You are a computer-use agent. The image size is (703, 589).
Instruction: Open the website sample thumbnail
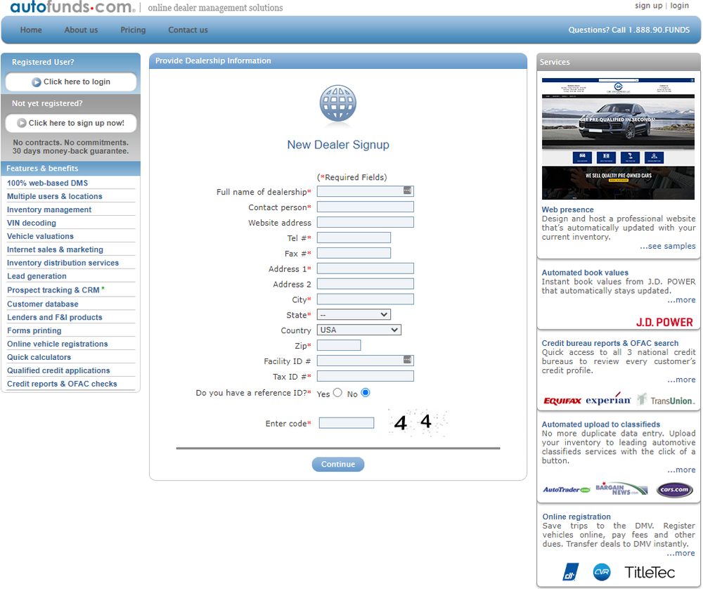[x=618, y=138]
